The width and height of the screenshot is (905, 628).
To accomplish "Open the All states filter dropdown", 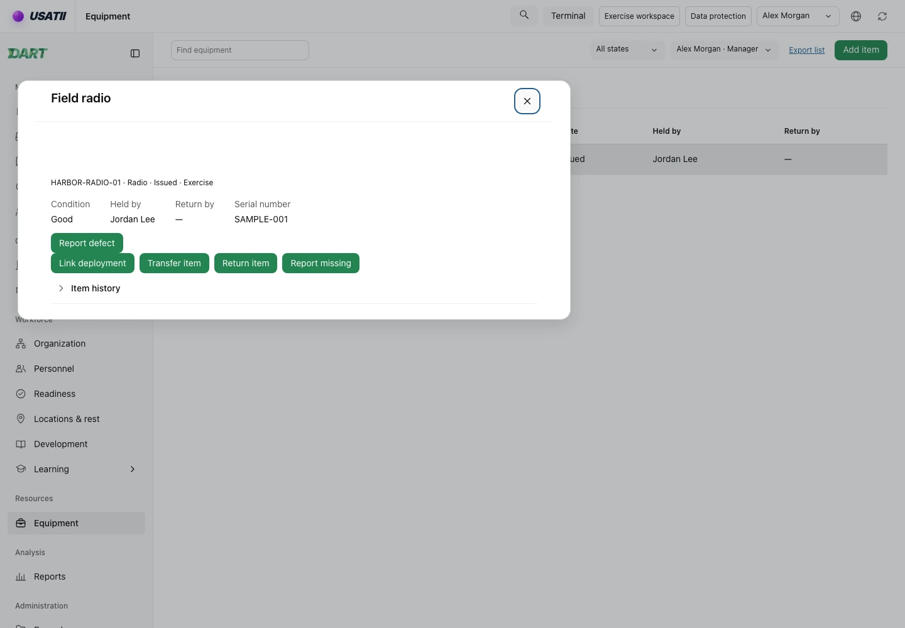I will 627,50.
